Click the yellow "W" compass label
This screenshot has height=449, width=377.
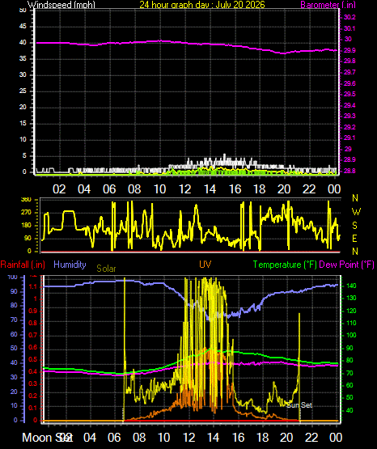point(356,212)
